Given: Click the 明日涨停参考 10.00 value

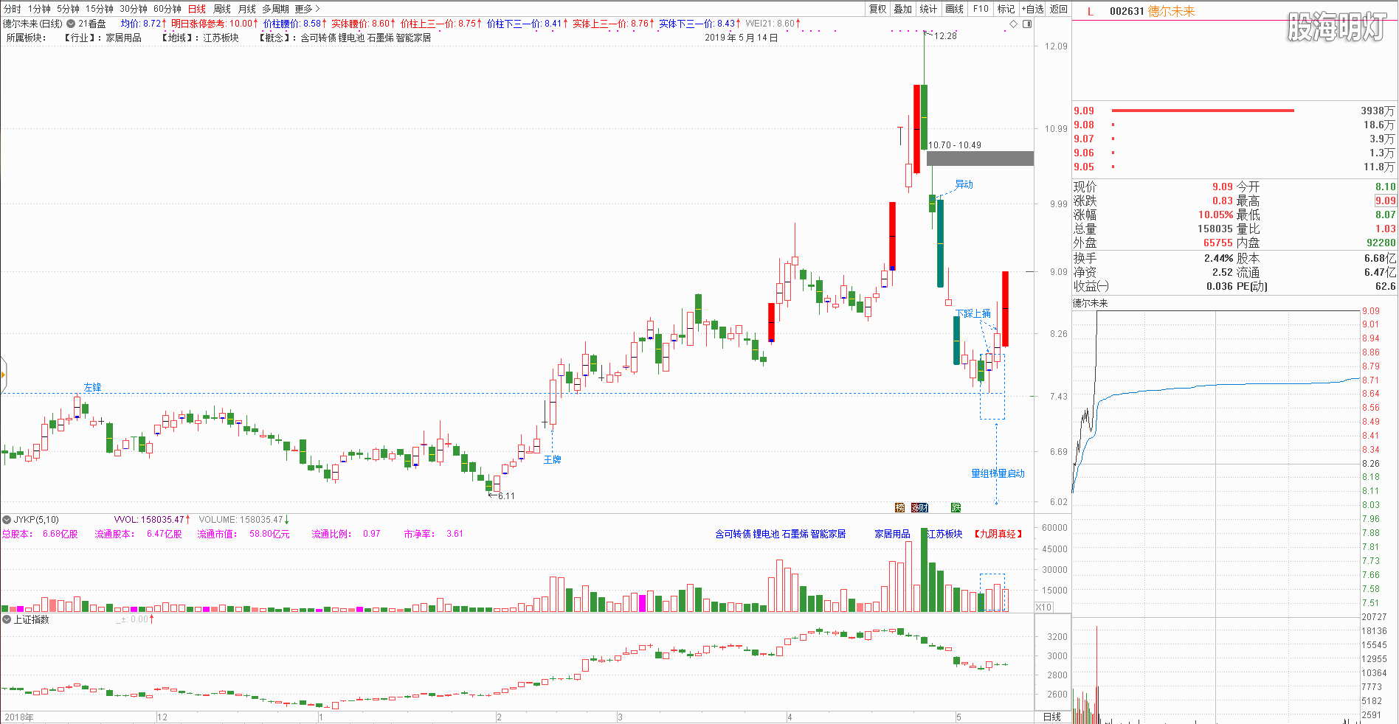Looking at the screenshot, I should [241, 24].
